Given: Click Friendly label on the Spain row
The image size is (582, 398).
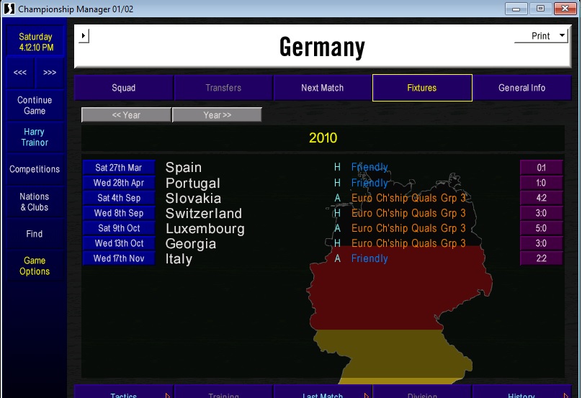Looking at the screenshot, I should (x=370, y=167).
